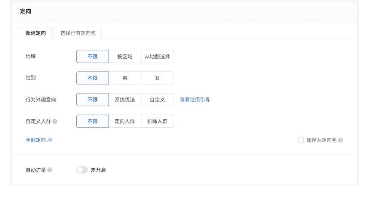The height and width of the screenshot is (209, 374).
Task: Select 不限 for 行为兴趣意向
Action: pos(92,100)
